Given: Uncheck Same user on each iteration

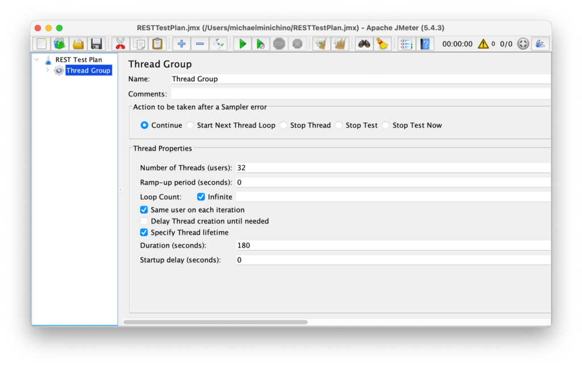Looking at the screenshot, I should click(x=144, y=210).
